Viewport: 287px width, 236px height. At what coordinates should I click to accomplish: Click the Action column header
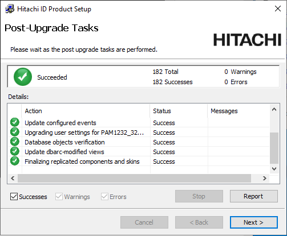[x=86, y=111]
